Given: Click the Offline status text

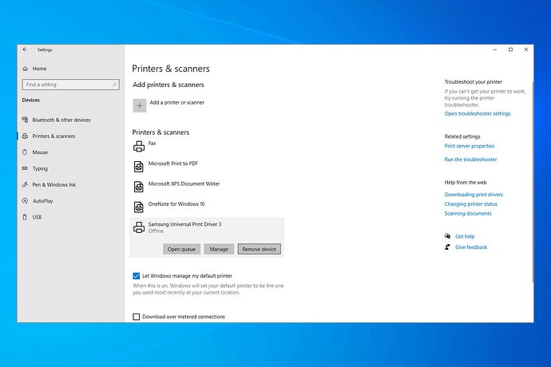Looking at the screenshot, I should pos(156,231).
